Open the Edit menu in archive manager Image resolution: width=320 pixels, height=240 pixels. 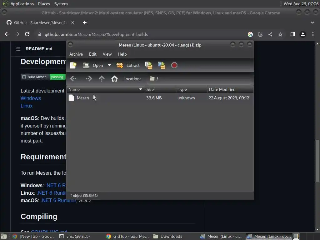tap(92, 54)
